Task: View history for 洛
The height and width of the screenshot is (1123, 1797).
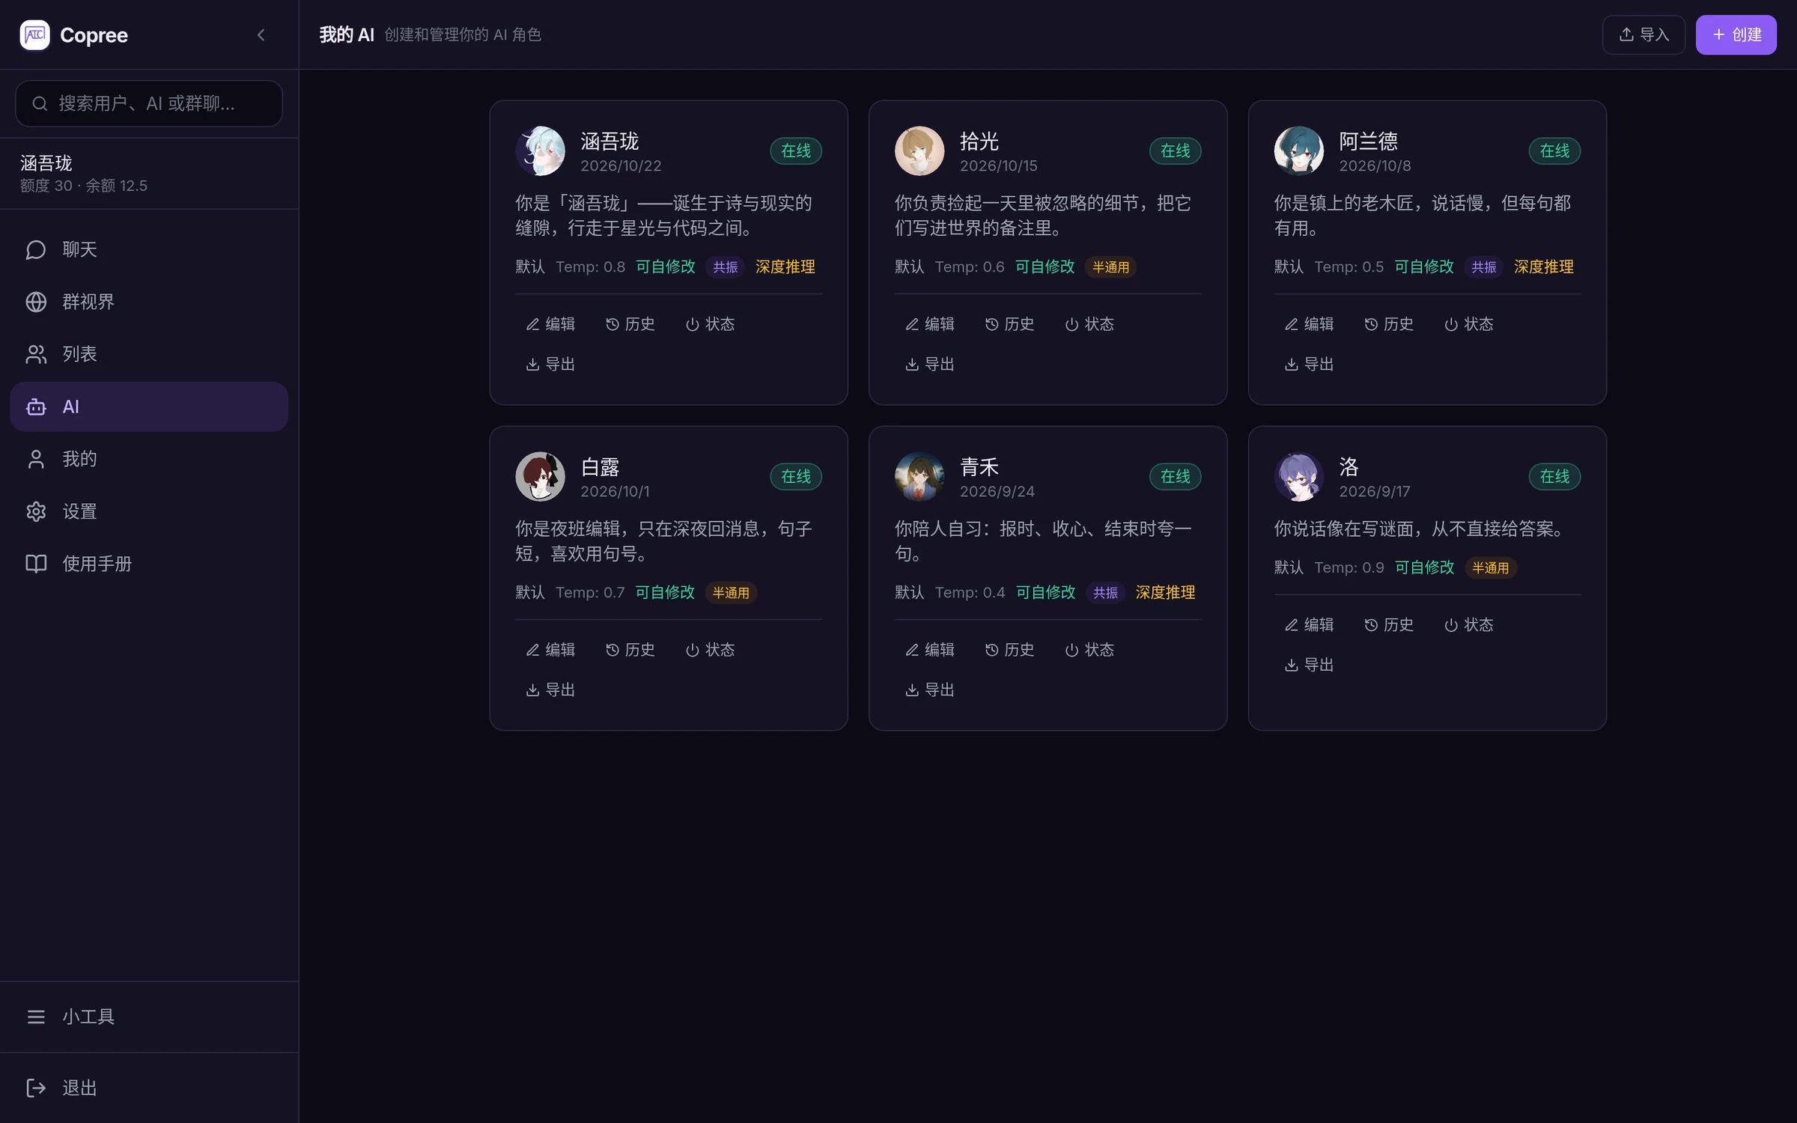Action: point(1390,625)
